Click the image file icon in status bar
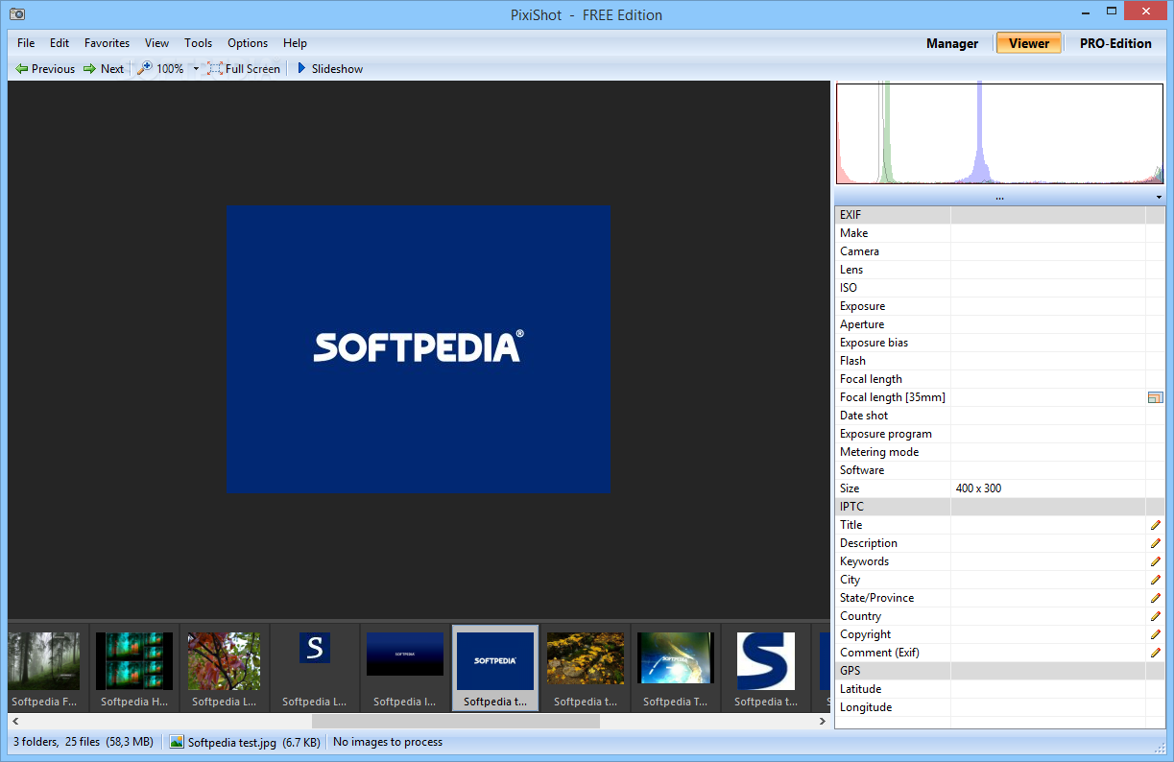 [177, 742]
